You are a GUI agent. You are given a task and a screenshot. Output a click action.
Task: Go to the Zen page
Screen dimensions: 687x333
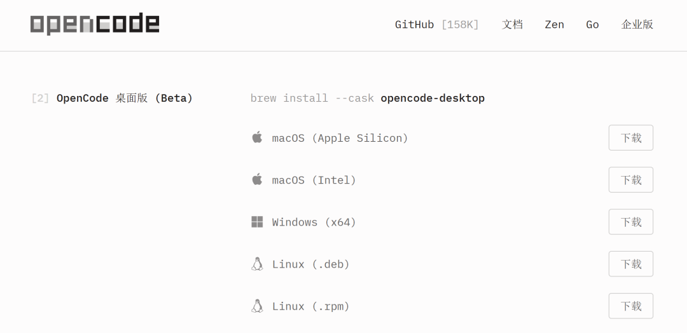(554, 25)
